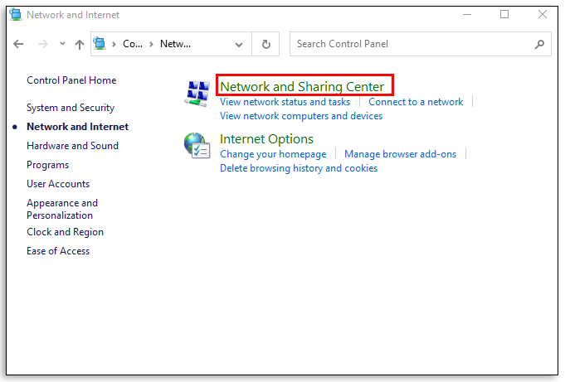The image size is (565, 382).
Task: Open Ease of Access category
Action: (x=58, y=251)
